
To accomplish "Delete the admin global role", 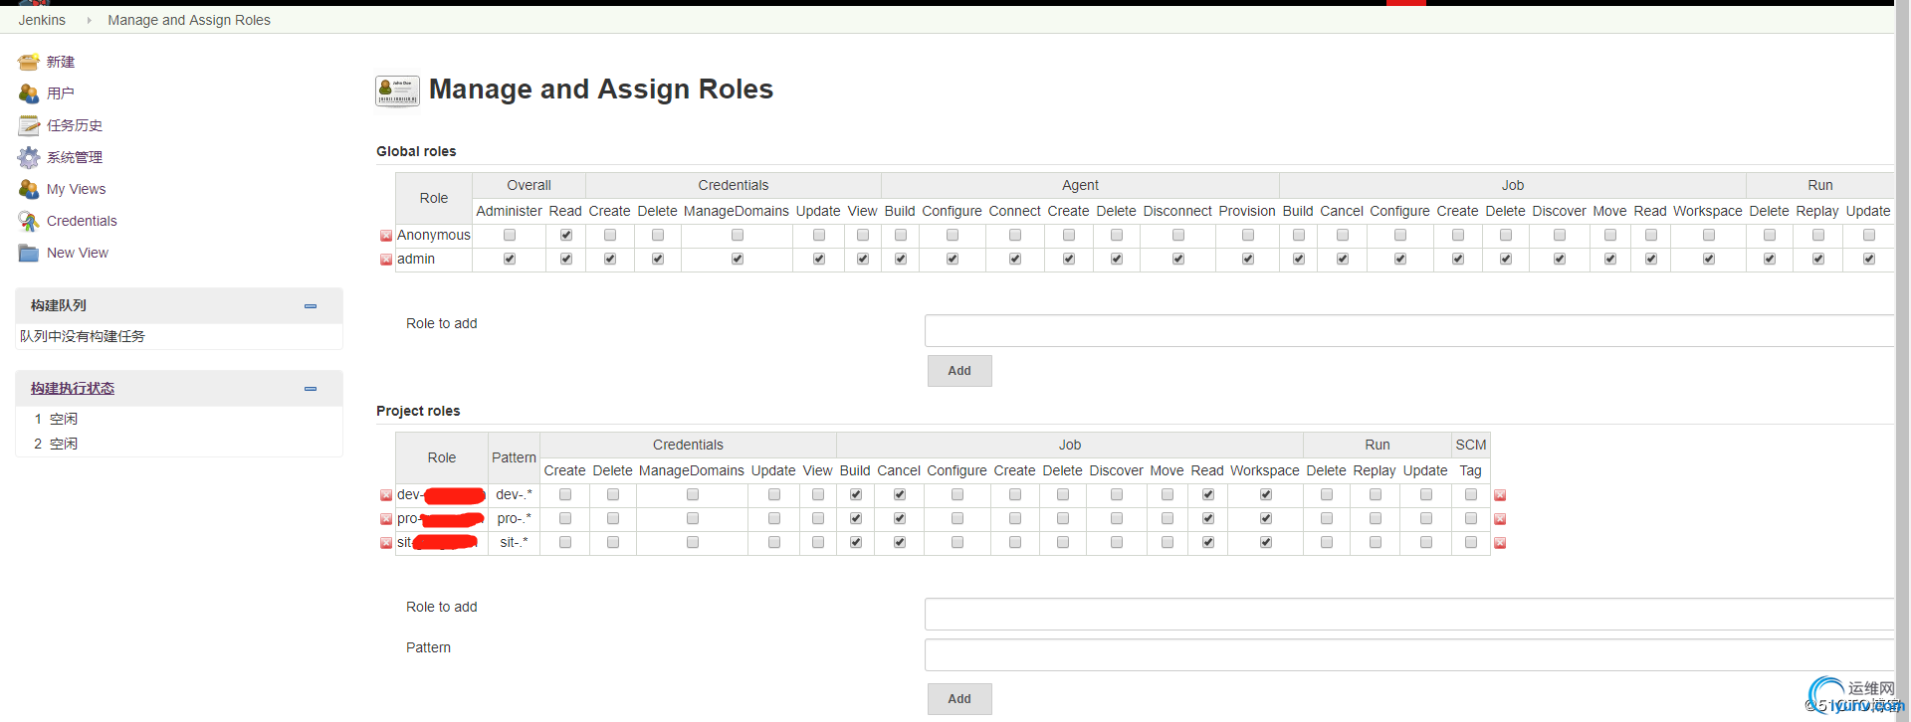I will [x=386, y=260].
